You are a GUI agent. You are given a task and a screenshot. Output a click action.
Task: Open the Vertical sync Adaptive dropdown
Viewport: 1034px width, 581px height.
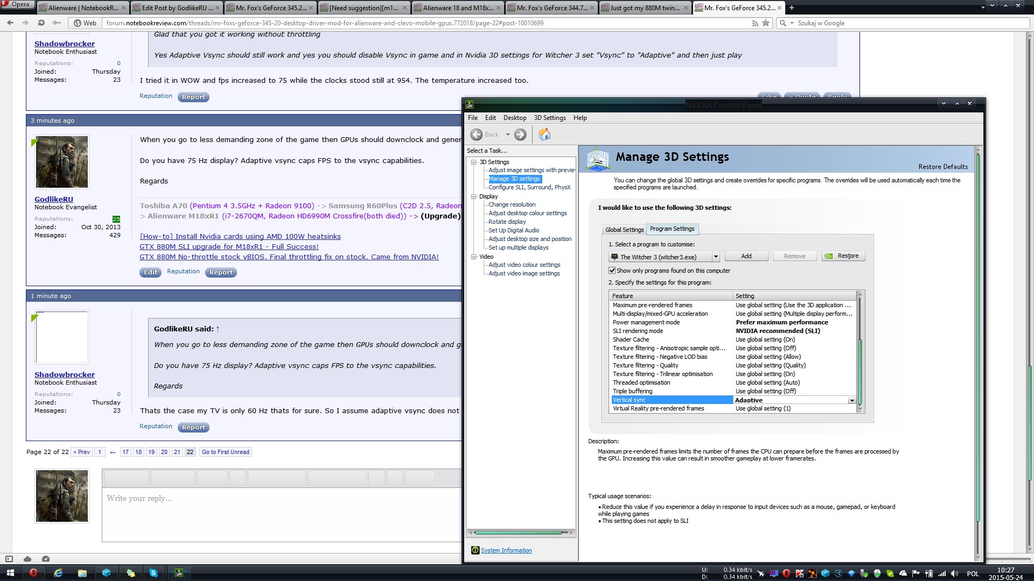click(x=852, y=400)
